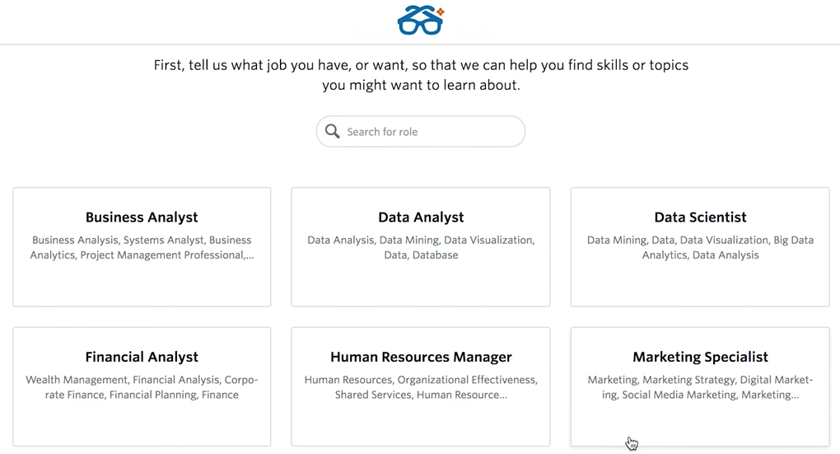Click the Data Analyst skills description text
Image resolution: width=840 pixels, height=454 pixels.
[421, 248]
